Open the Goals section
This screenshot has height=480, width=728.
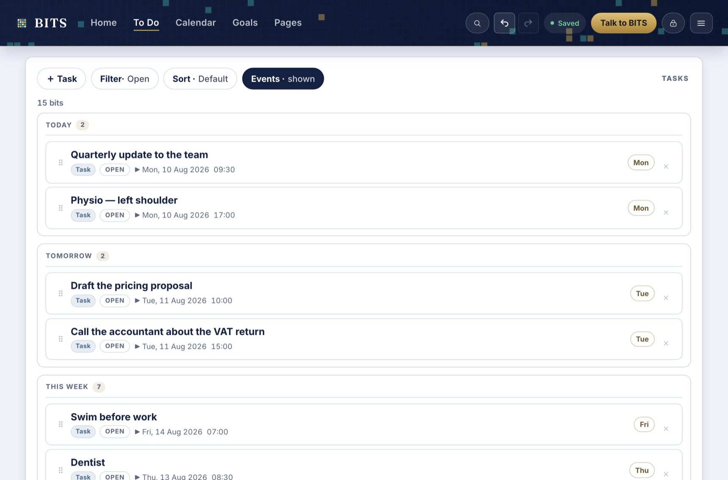[245, 22]
